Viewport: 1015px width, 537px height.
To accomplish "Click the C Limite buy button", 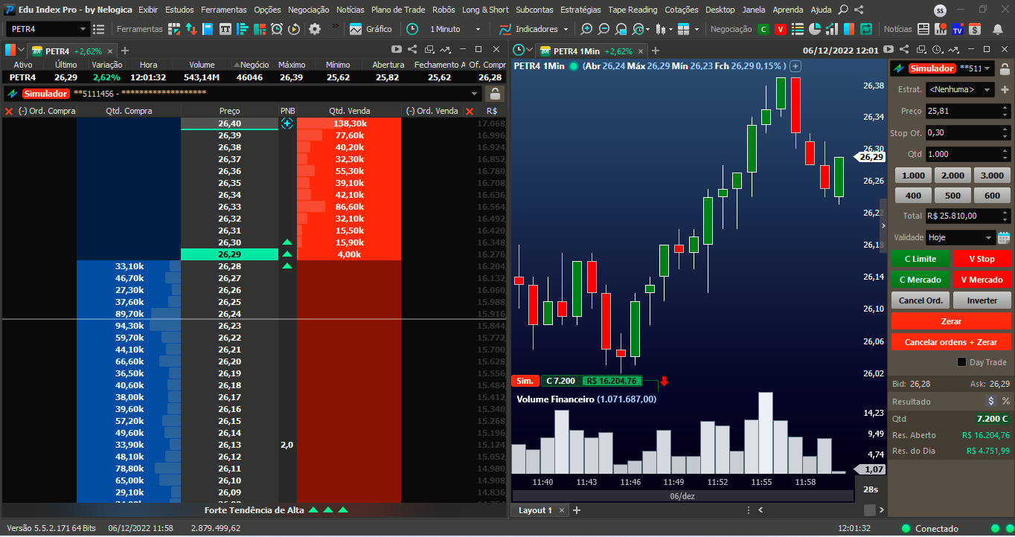I will pyautogui.click(x=920, y=259).
